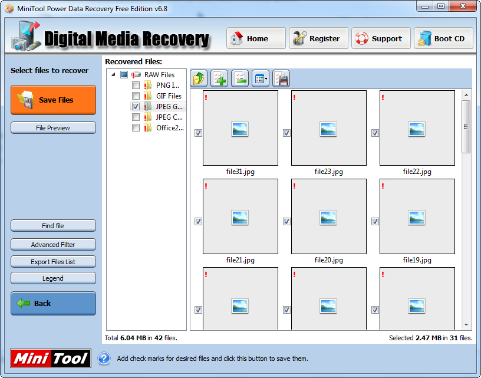The image size is (481, 378).
Task: Click the Register button
Action: (318, 38)
